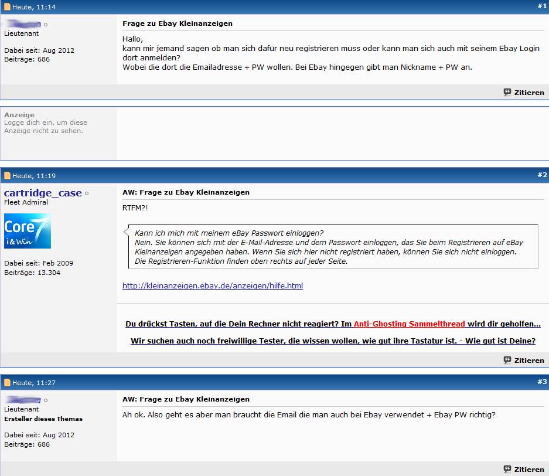
Task: Click the blurred username in post #3
Action: coord(22,400)
